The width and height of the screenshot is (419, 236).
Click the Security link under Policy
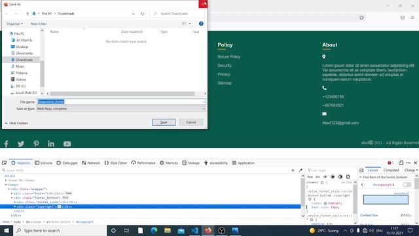225,66
